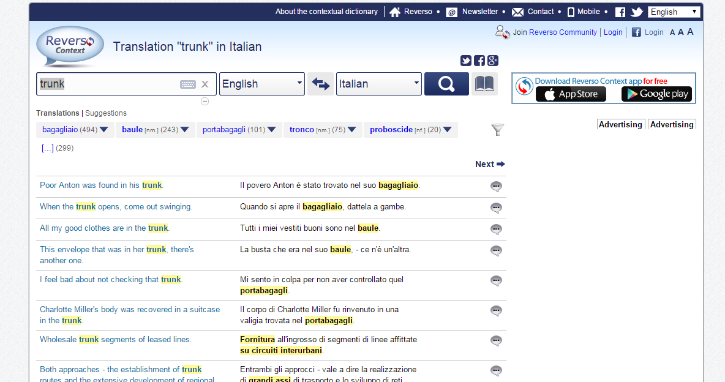725x382 pixels.
Task: Open the target language Italian dropdown
Action: click(x=379, y=84)
